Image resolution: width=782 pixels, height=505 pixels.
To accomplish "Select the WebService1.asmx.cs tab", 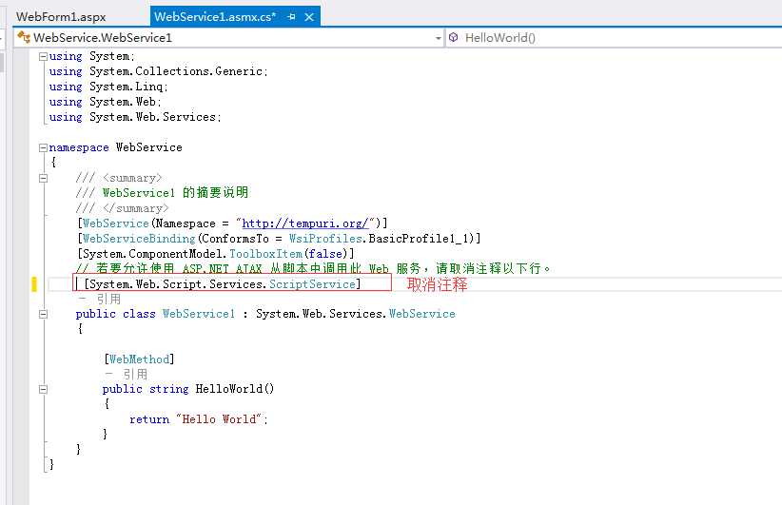I will coord(215,16).
